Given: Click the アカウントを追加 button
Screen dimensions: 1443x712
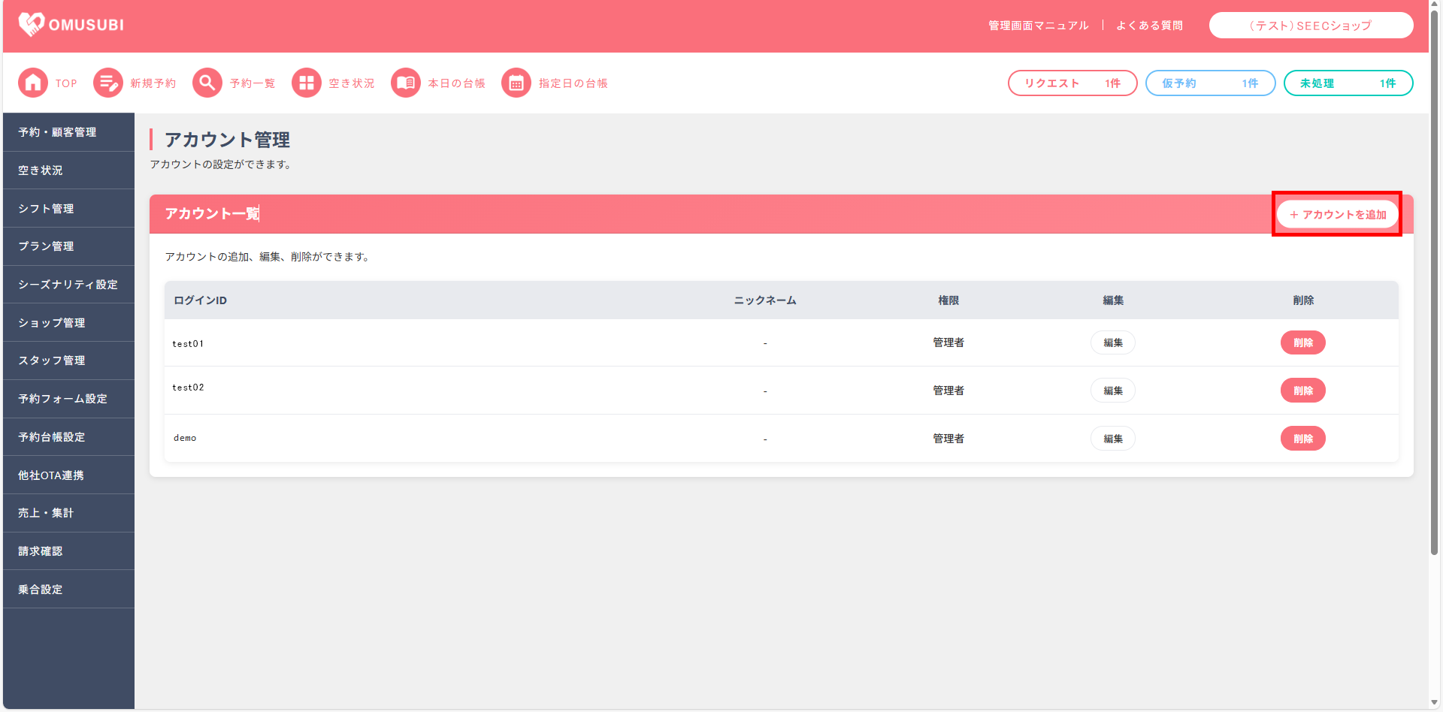Looking at the screenshot, I should 1337,215.
